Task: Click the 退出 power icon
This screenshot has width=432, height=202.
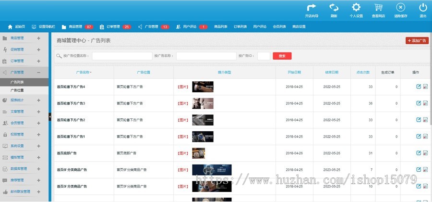Action: pyautogui.click(x=423, y=7)
